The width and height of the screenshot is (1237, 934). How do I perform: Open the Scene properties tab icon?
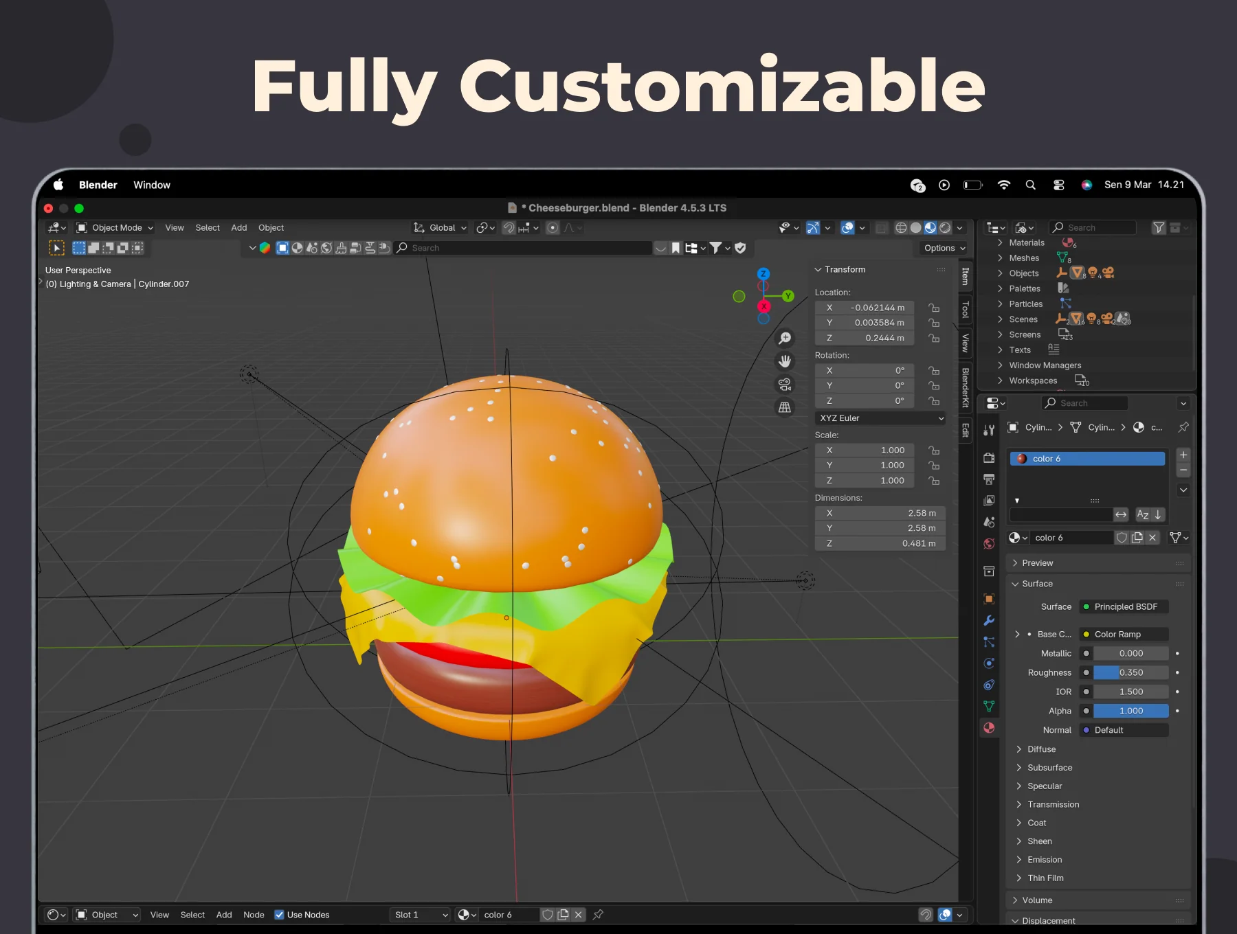989,522
